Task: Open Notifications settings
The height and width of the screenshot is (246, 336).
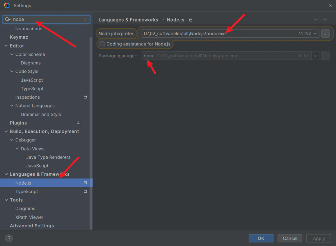Action: (x=29, y=29)
